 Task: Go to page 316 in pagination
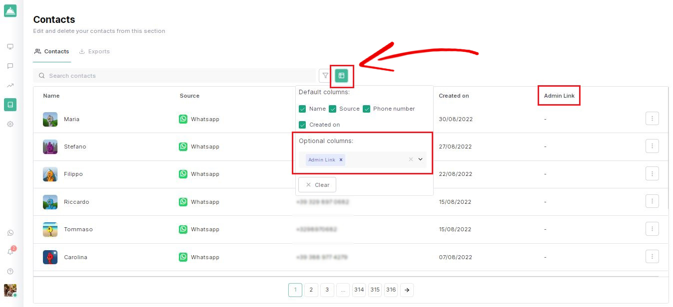[x=391, y=290]
